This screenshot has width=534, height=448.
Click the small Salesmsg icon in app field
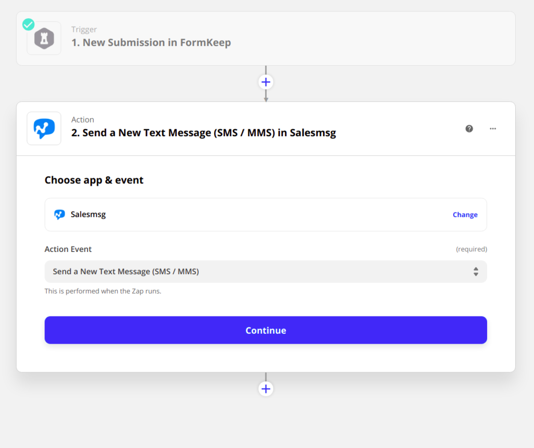(x=59, y=214)
